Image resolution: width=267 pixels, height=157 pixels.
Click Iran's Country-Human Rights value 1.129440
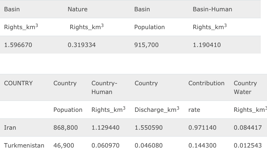tap(105, 128)
